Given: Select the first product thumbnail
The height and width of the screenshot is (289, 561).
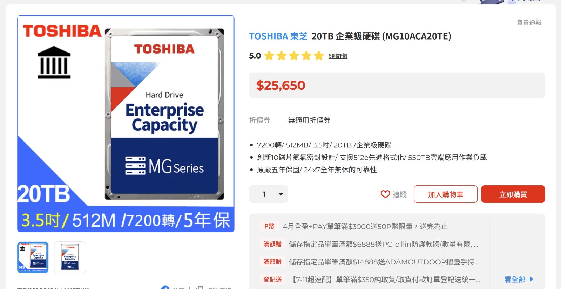Looking at the screenshot, I should (x=33, y=257).
